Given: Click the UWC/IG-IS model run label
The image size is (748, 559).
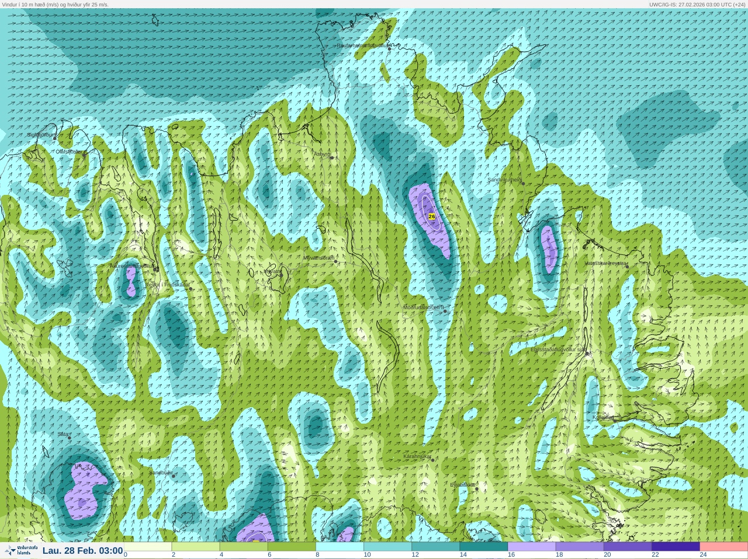Looking at the screenshot, I should point(698,4).
